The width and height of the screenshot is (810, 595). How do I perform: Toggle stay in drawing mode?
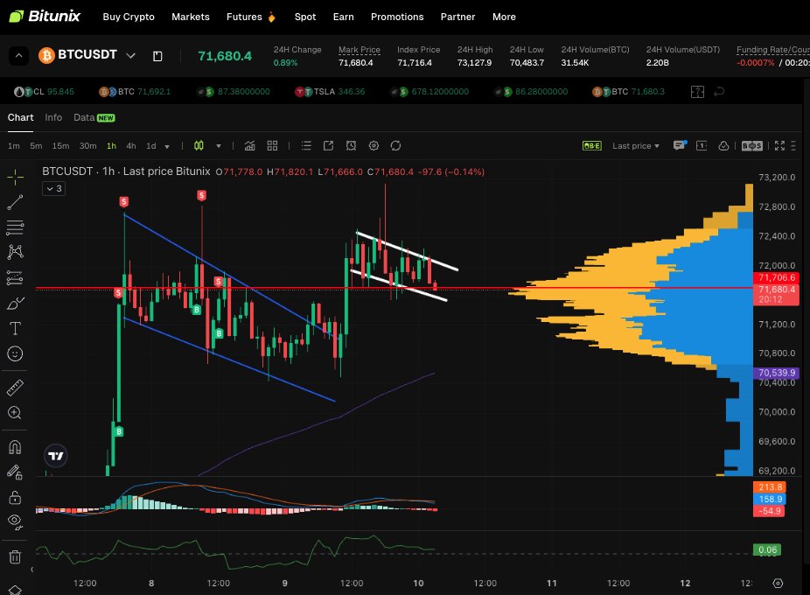(x=15, y=472)
